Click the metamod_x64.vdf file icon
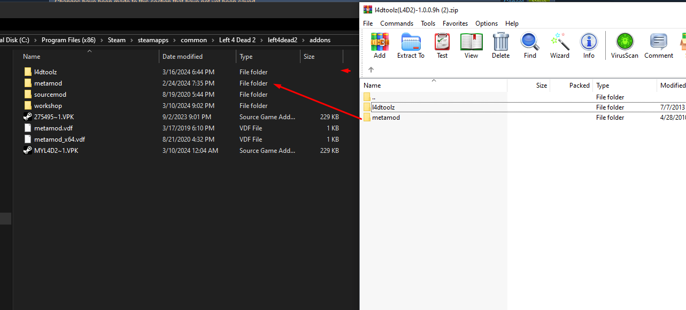 pyautogui.click(x=28, y=139)
